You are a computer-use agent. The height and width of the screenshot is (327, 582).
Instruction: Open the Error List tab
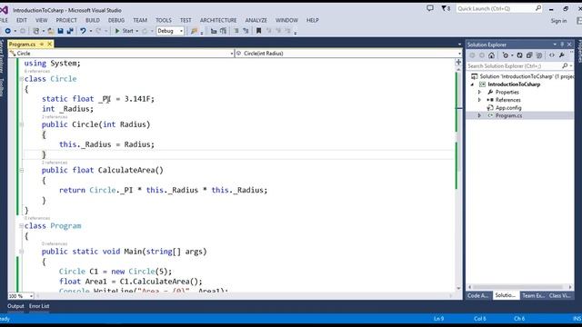[39, 306]
